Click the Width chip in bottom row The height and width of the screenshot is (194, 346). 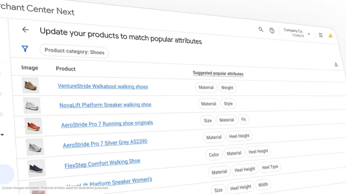click(x=263, y=185)
